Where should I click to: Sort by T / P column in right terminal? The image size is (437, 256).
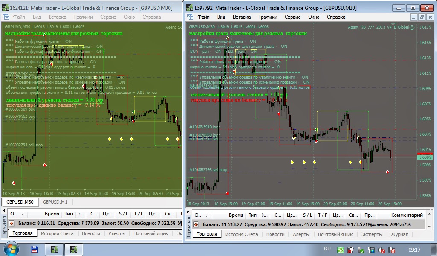pos(323,215)
